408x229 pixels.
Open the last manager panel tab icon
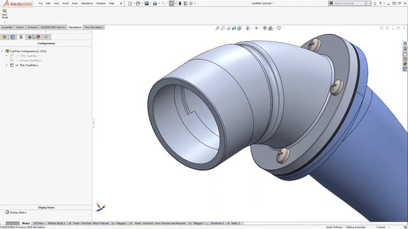[x=47, y=37]
